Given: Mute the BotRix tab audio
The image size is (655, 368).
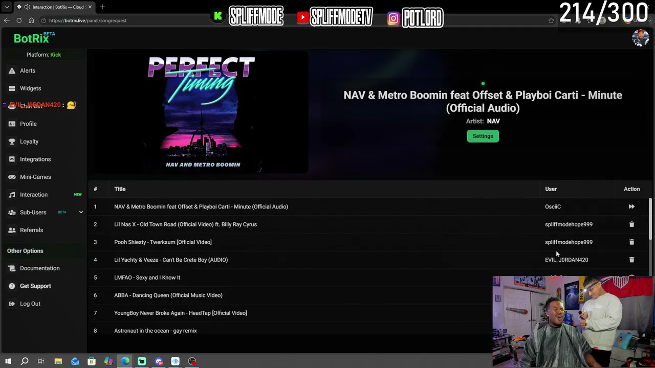Looking at the screenshot, I should click(x=27, y=7).
